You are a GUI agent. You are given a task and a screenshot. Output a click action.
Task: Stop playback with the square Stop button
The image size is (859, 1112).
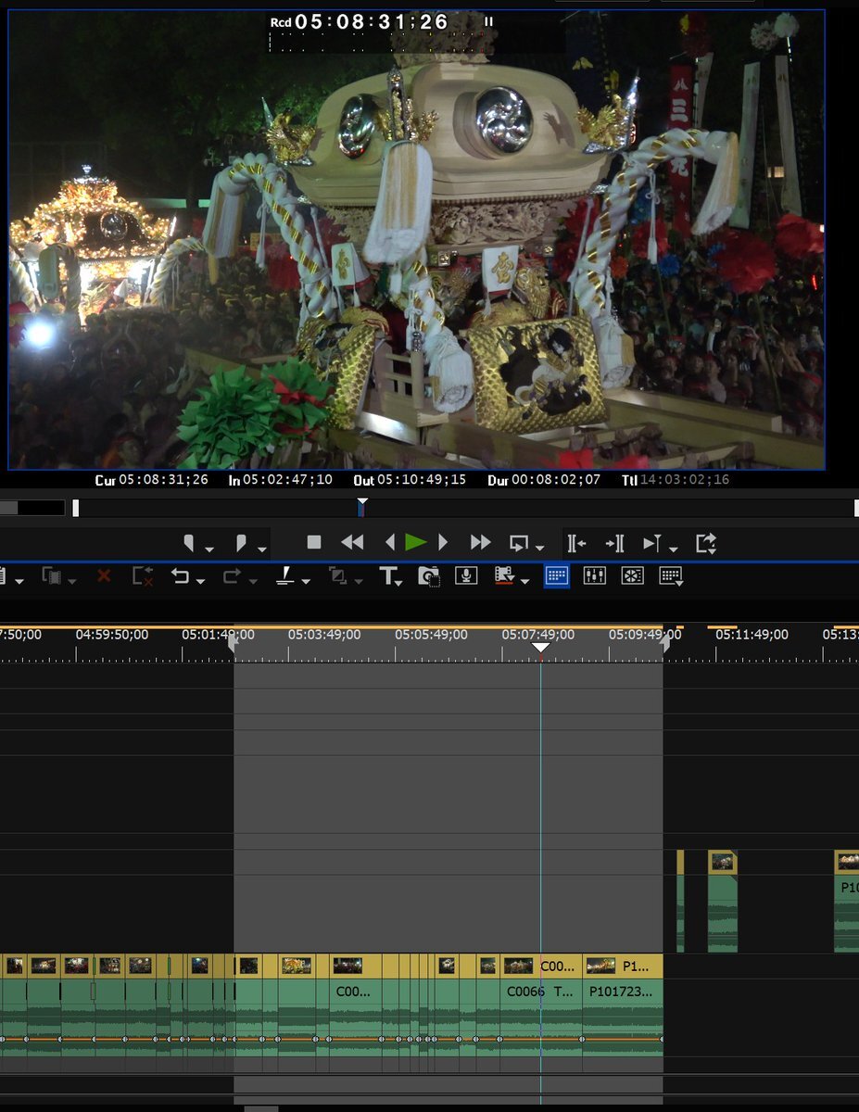[314, 543]
